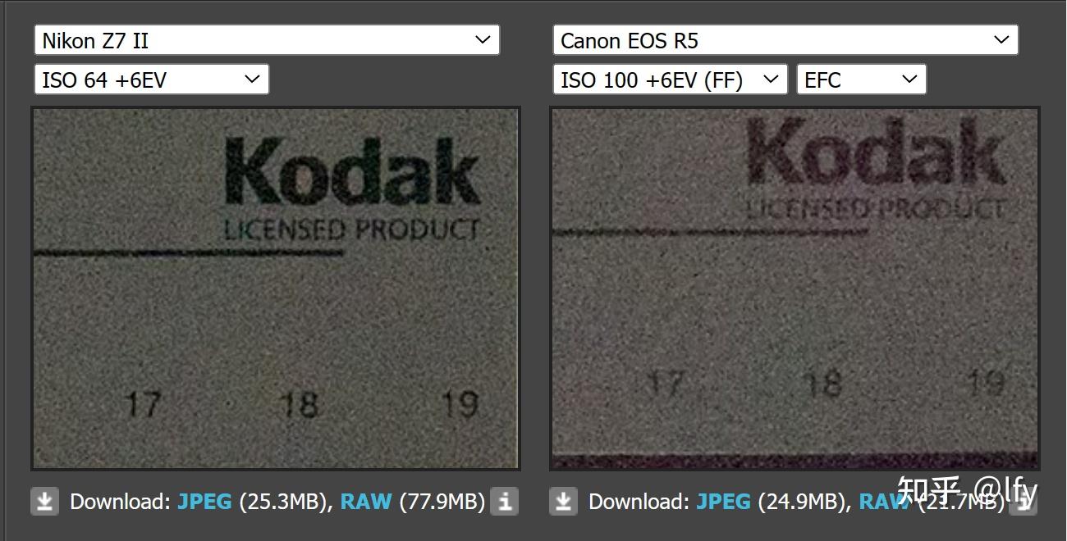Click the info icon beside Canon RAW size

coord(1023,502)
